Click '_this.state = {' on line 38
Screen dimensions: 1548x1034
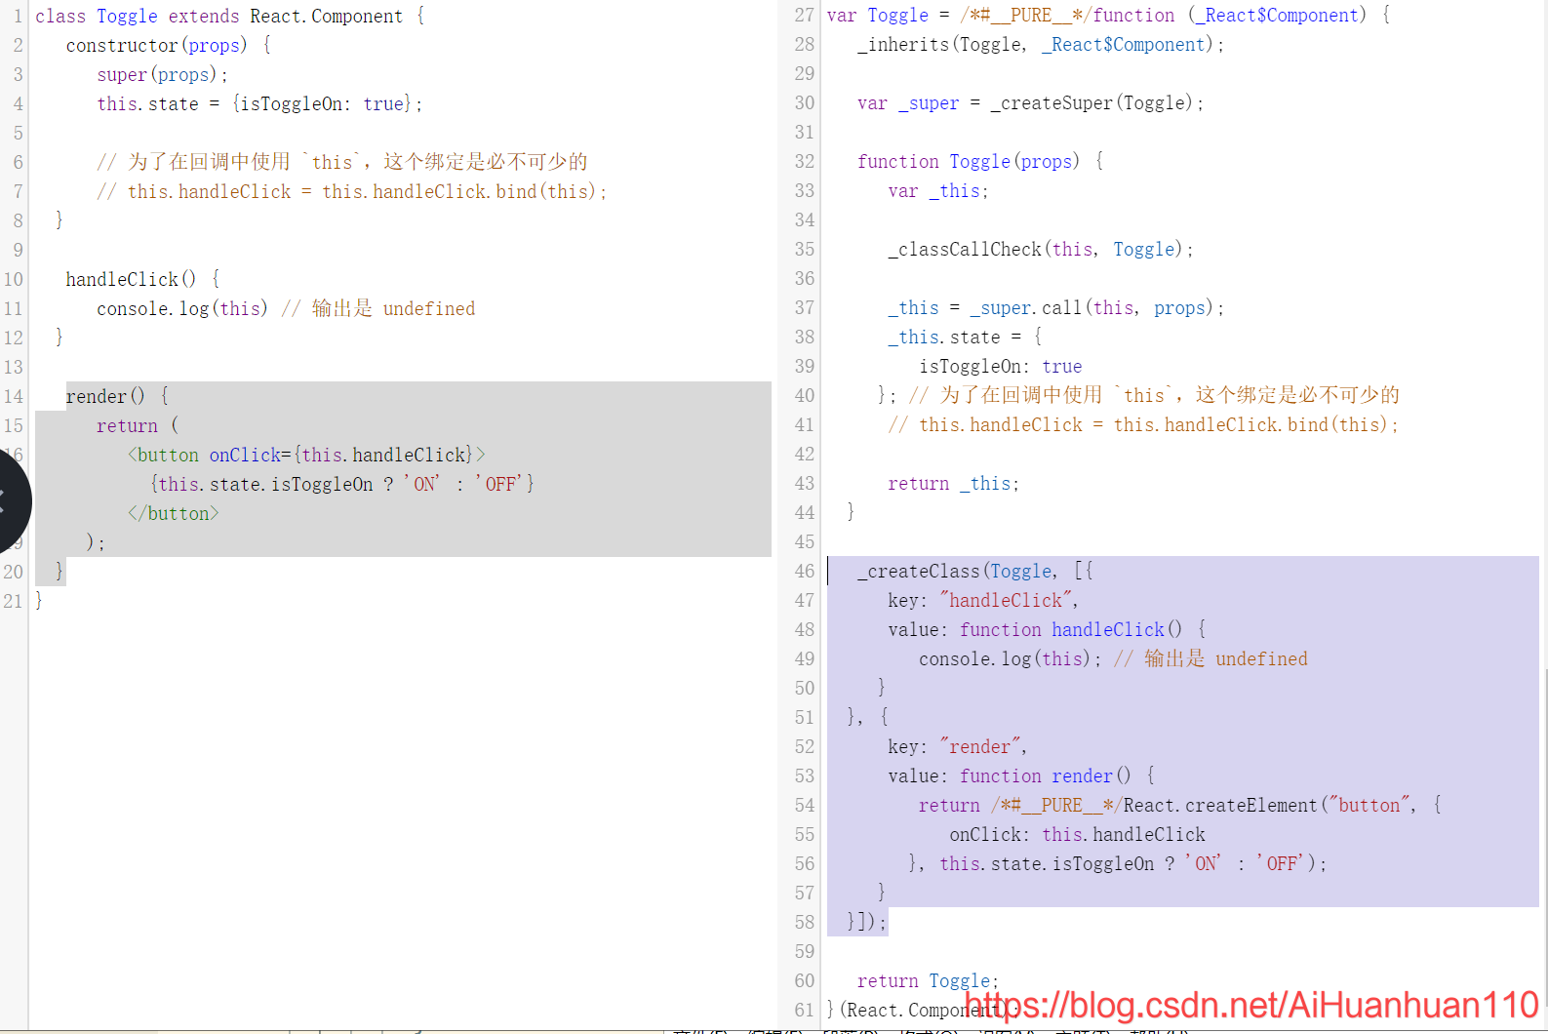point(965,337)
